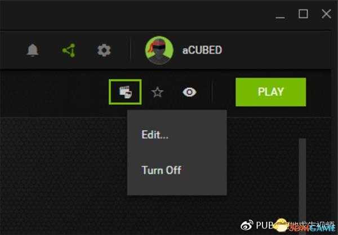Maximize the application window
338x235 pixels.
(x=303, y=14)
